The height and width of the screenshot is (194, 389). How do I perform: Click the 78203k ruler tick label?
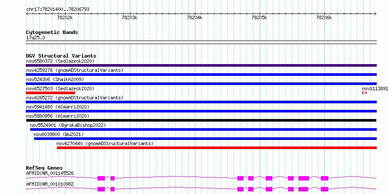129,17
